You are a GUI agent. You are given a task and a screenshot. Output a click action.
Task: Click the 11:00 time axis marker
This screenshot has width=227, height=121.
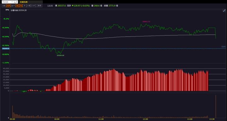click(x=101, y=119)
